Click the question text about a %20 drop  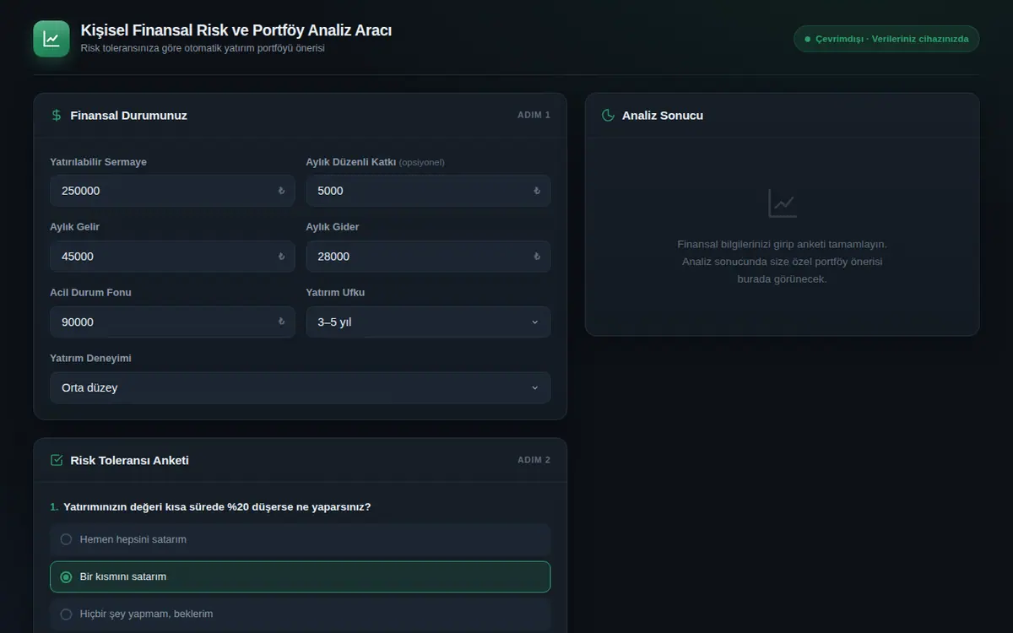[x=217, y=507]
